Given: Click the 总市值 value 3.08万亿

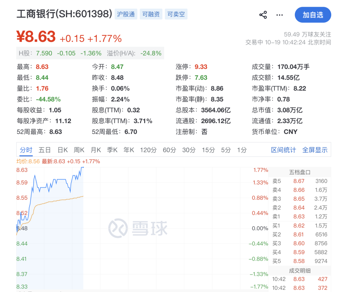Looking at the screenshot, I should point(290,110).
